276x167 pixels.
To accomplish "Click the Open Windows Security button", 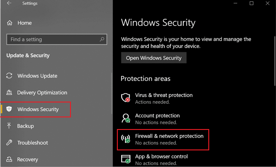I will (x=154, y=58).
